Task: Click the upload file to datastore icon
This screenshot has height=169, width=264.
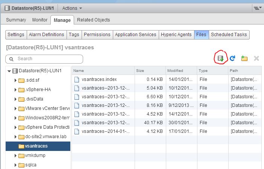Action: [220, 58]
